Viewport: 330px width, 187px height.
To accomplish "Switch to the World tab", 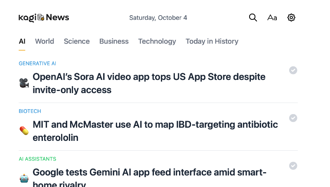I will point(45,41).
